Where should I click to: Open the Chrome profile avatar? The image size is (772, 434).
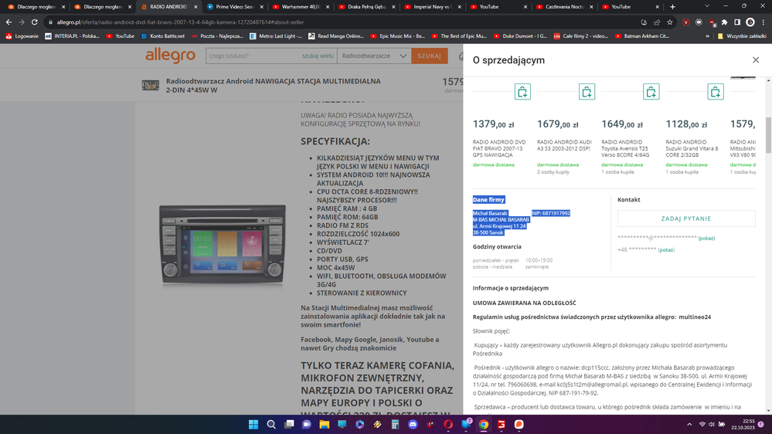750,22
